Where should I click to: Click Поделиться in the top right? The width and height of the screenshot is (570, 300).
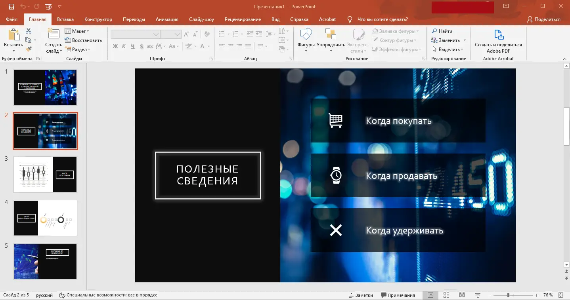pyautogui.click(x=545, y=19)
